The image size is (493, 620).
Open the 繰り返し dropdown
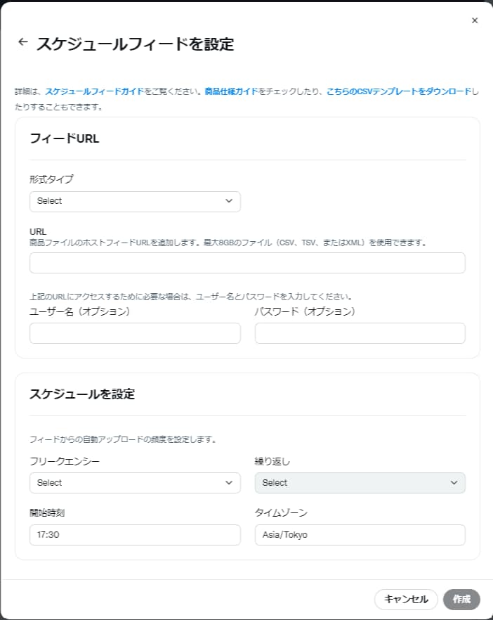360,483
